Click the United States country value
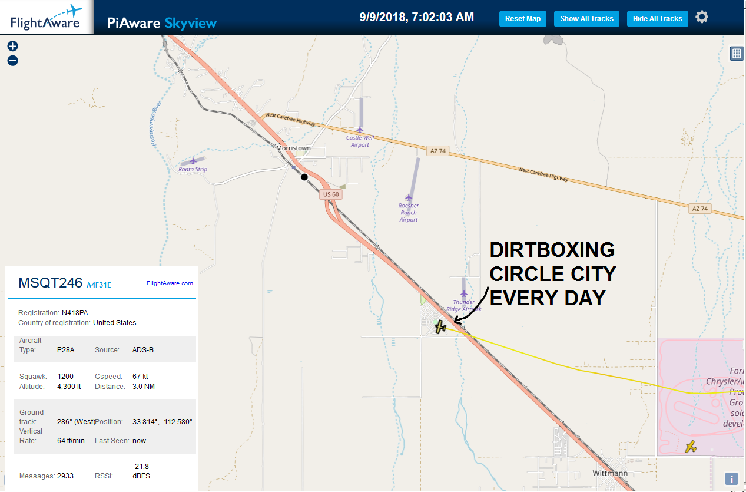Screen dimensions: 746x492 [x=114, y=323]
